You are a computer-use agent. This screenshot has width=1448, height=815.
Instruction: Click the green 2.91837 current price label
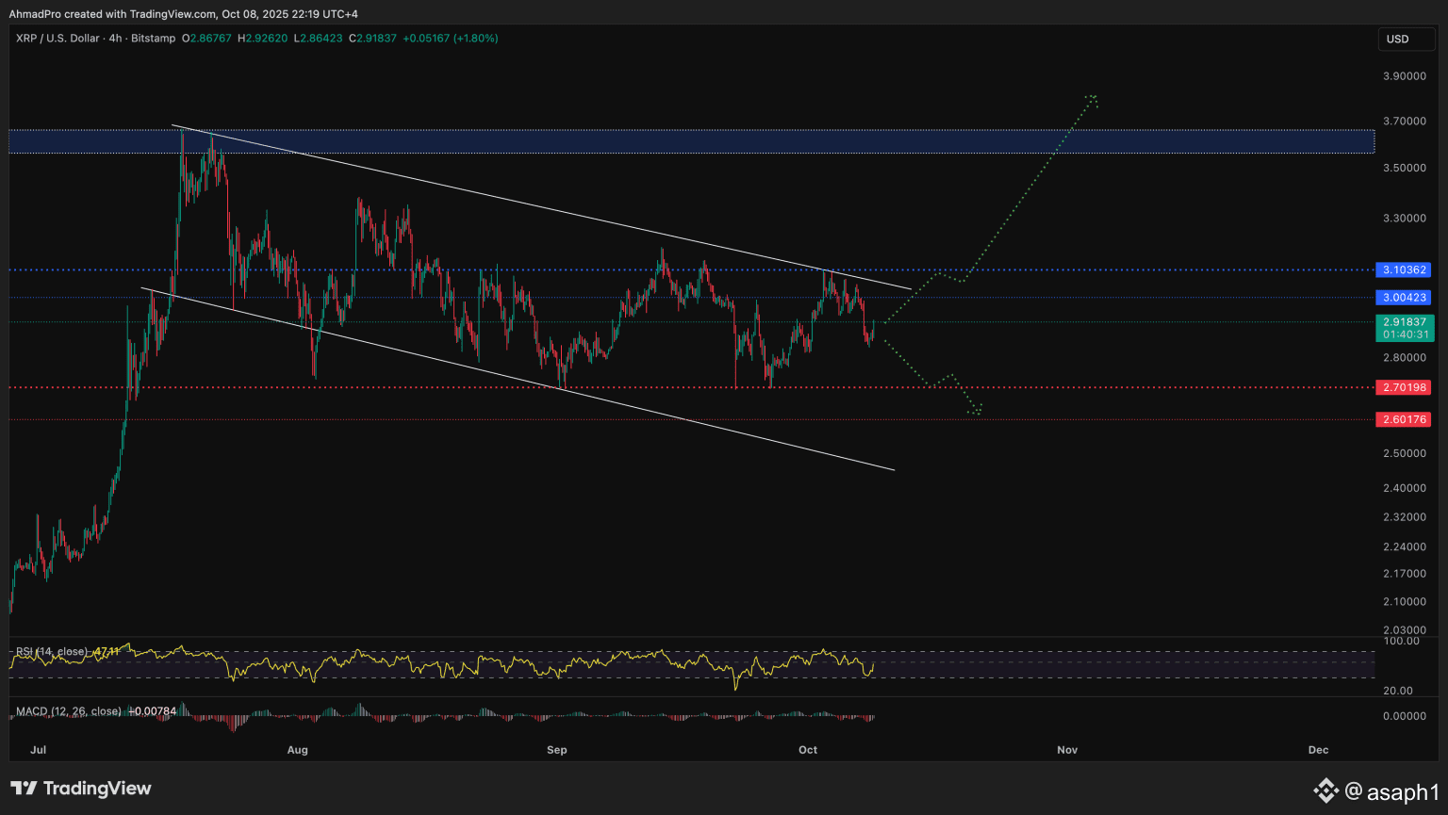point(1405,322)
